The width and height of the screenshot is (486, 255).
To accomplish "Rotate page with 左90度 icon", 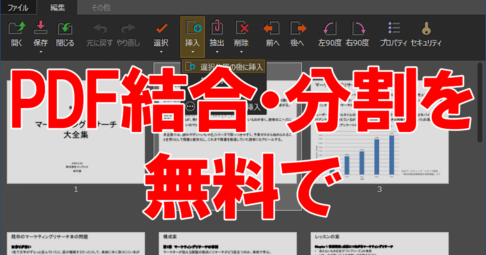I will point(330,28).
